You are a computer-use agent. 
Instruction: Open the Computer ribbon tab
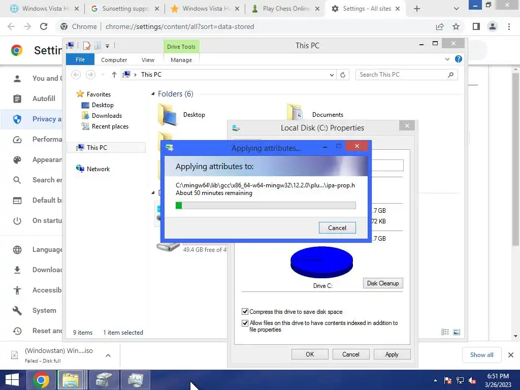tap(114, 60)
